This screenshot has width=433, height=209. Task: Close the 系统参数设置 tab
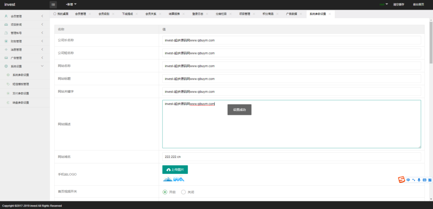pyautogui.click(x=330, y=14)
